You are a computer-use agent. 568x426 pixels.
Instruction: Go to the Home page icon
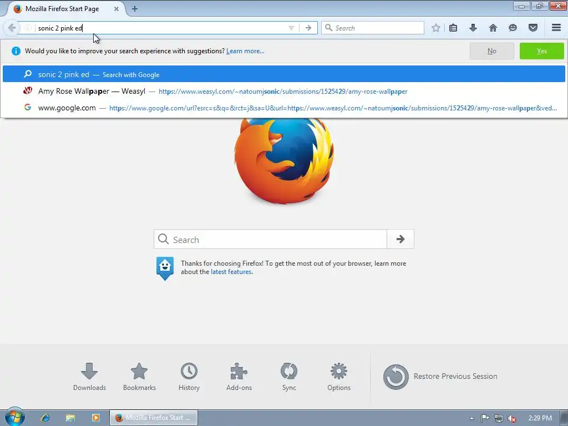[x=493, y=28]
